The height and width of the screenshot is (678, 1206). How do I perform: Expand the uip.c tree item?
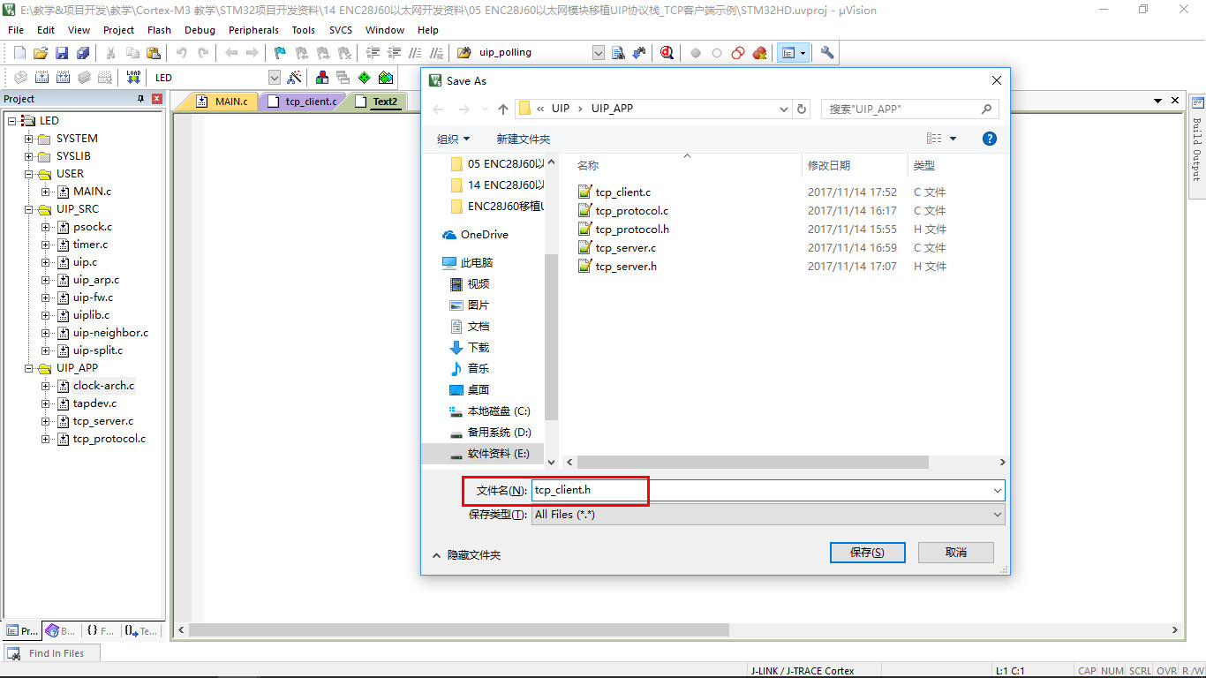tap(45, 262)
